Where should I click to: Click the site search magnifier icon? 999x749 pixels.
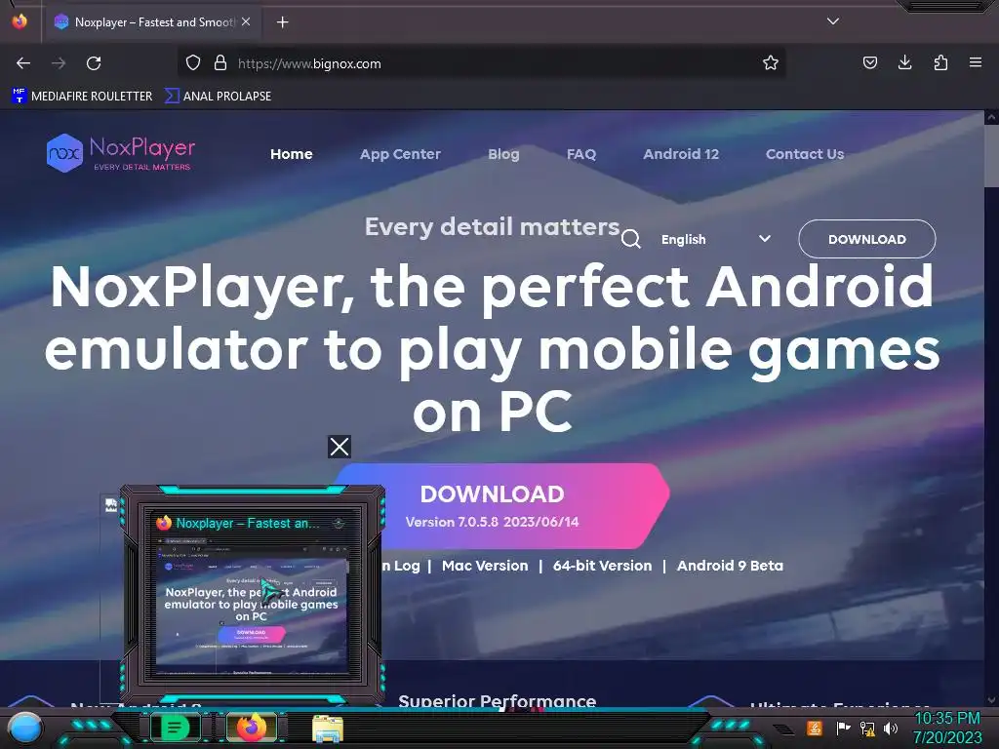tap(631, 239)
